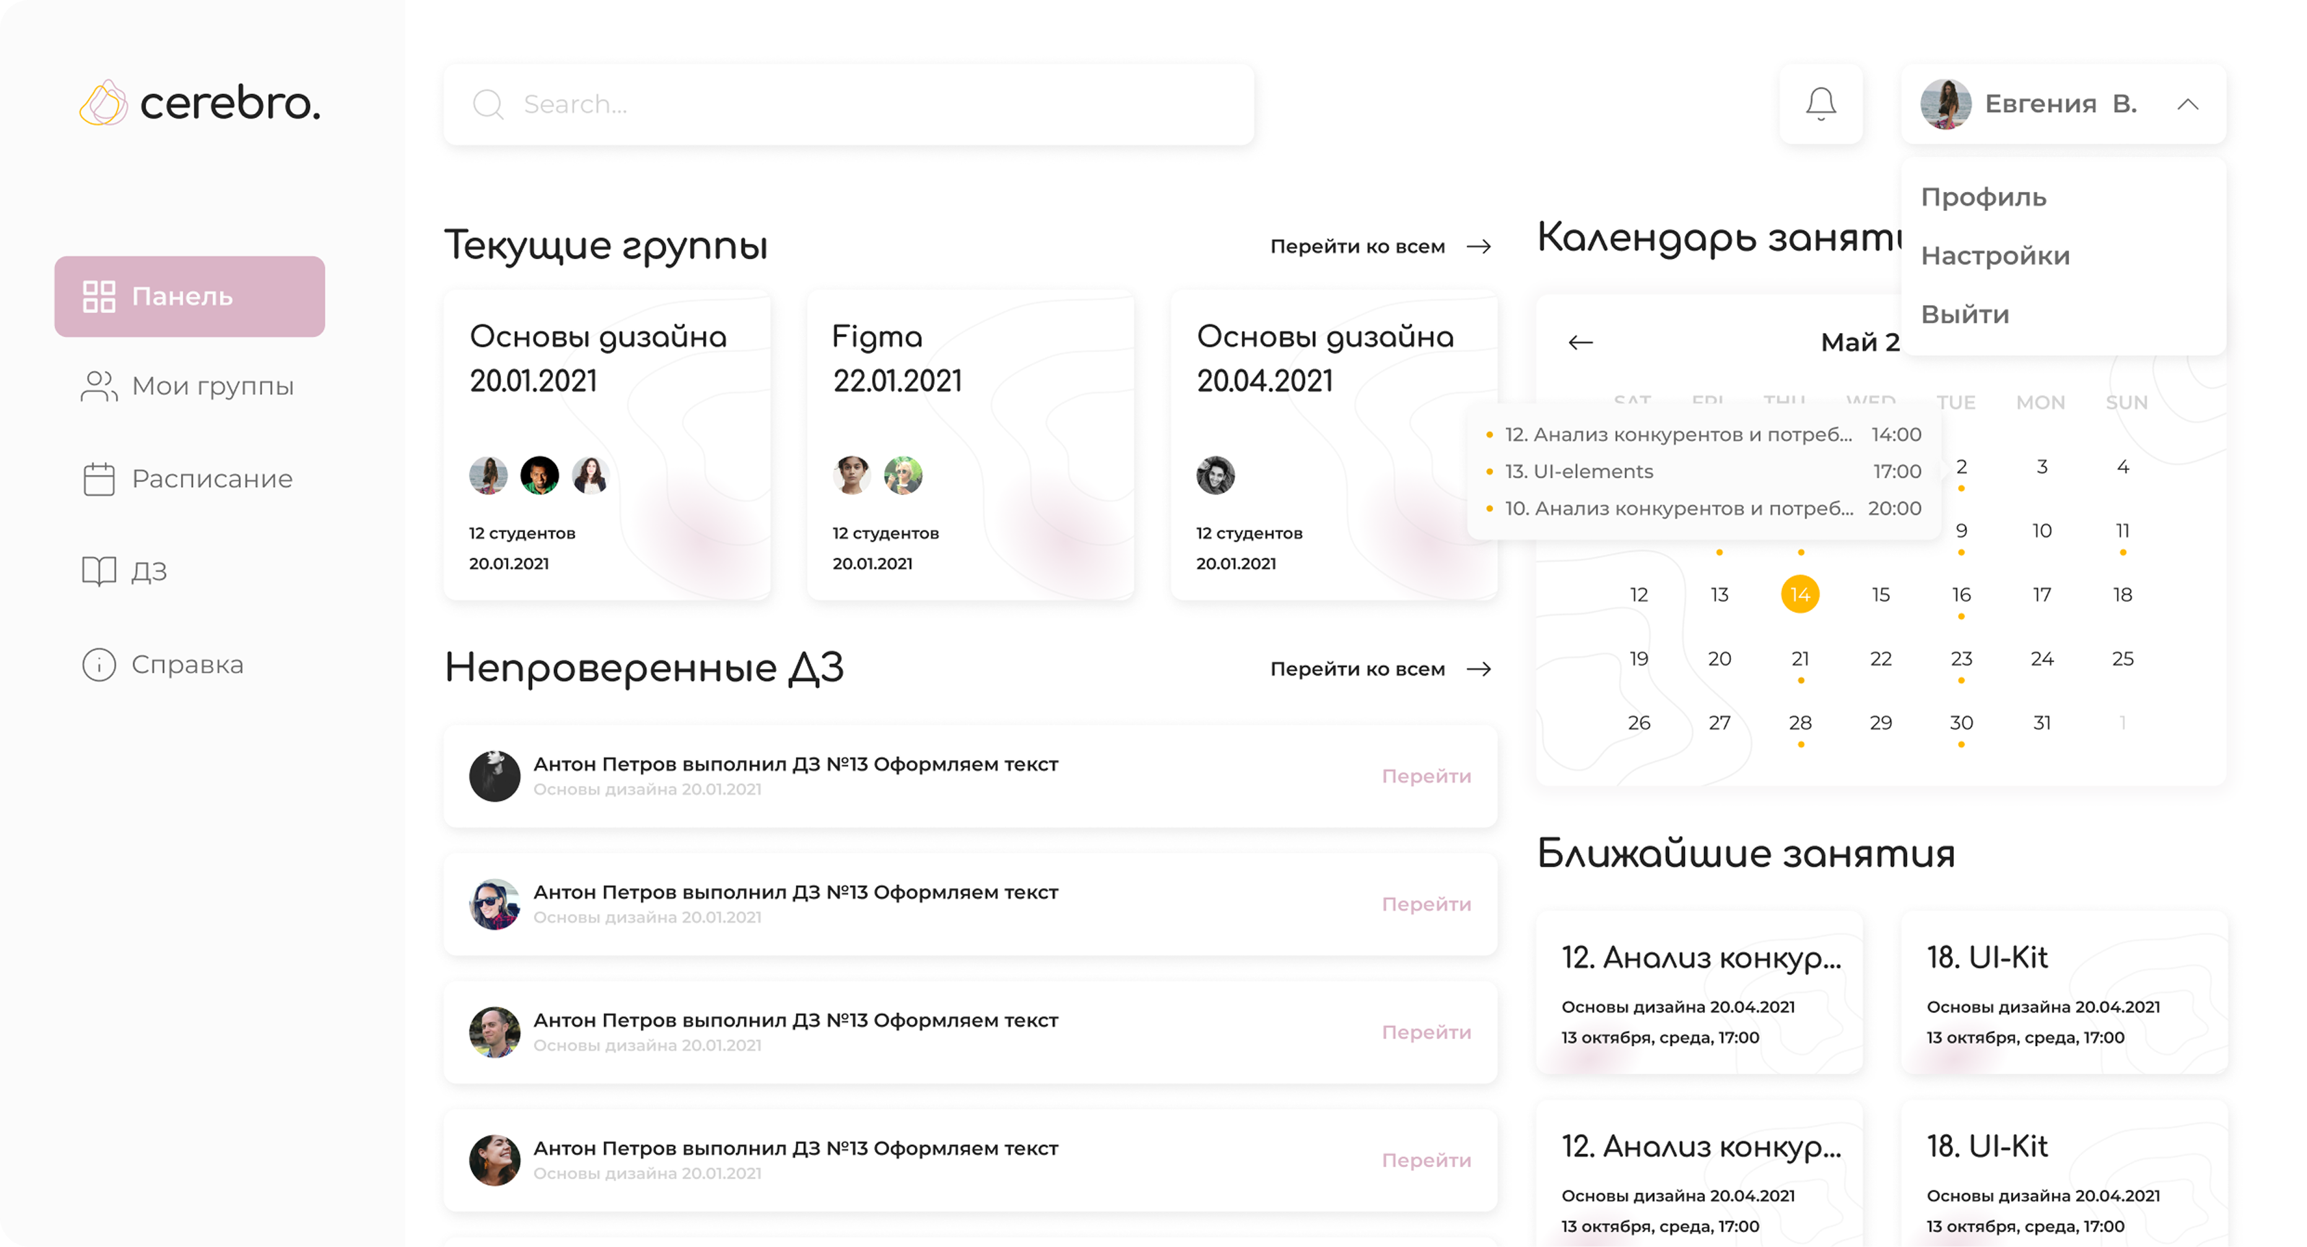Choose Выйти from the profile menu
The image size is (2307, 1247).
[1964, 313]
